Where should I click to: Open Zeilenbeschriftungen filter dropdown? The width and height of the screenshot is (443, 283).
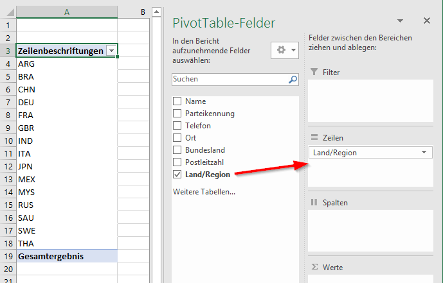click(112, 51)
